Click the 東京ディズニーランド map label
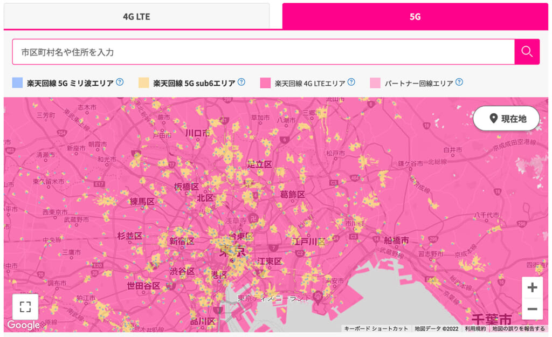This screenshot has width=552, height=337. (274, 298)
